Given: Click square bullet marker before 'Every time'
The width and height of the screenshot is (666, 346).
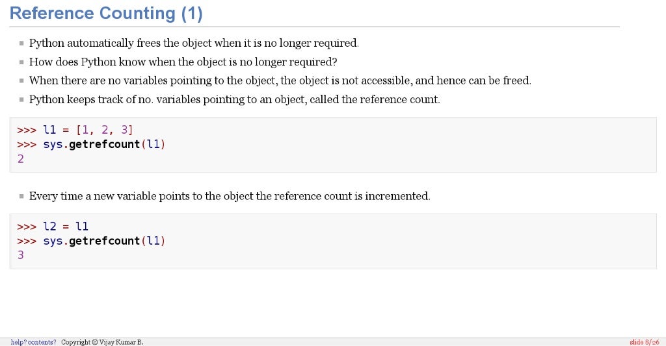Looking at the screenshot, I should pyautogui.click(x=21, y=196).
